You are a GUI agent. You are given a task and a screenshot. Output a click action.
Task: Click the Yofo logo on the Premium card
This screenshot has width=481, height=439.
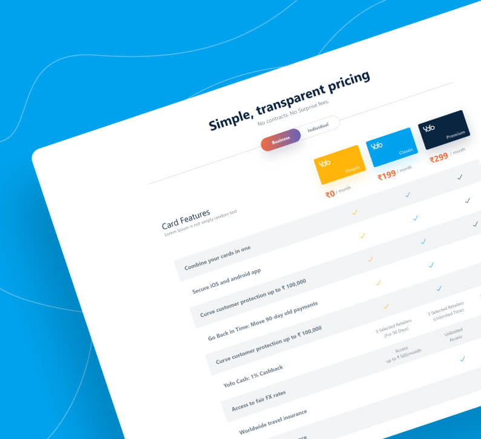429,128
